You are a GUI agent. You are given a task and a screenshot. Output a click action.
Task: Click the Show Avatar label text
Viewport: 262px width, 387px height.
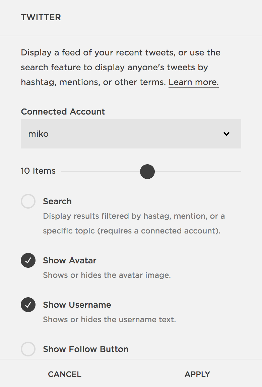click(70, 260)
